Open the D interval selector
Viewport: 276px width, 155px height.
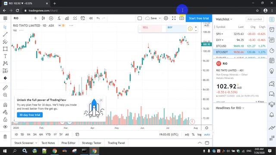35,18
